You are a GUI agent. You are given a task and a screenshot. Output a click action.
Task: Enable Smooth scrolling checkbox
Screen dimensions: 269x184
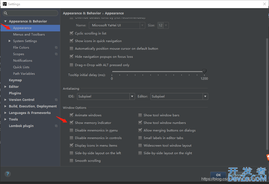point(71,160)
